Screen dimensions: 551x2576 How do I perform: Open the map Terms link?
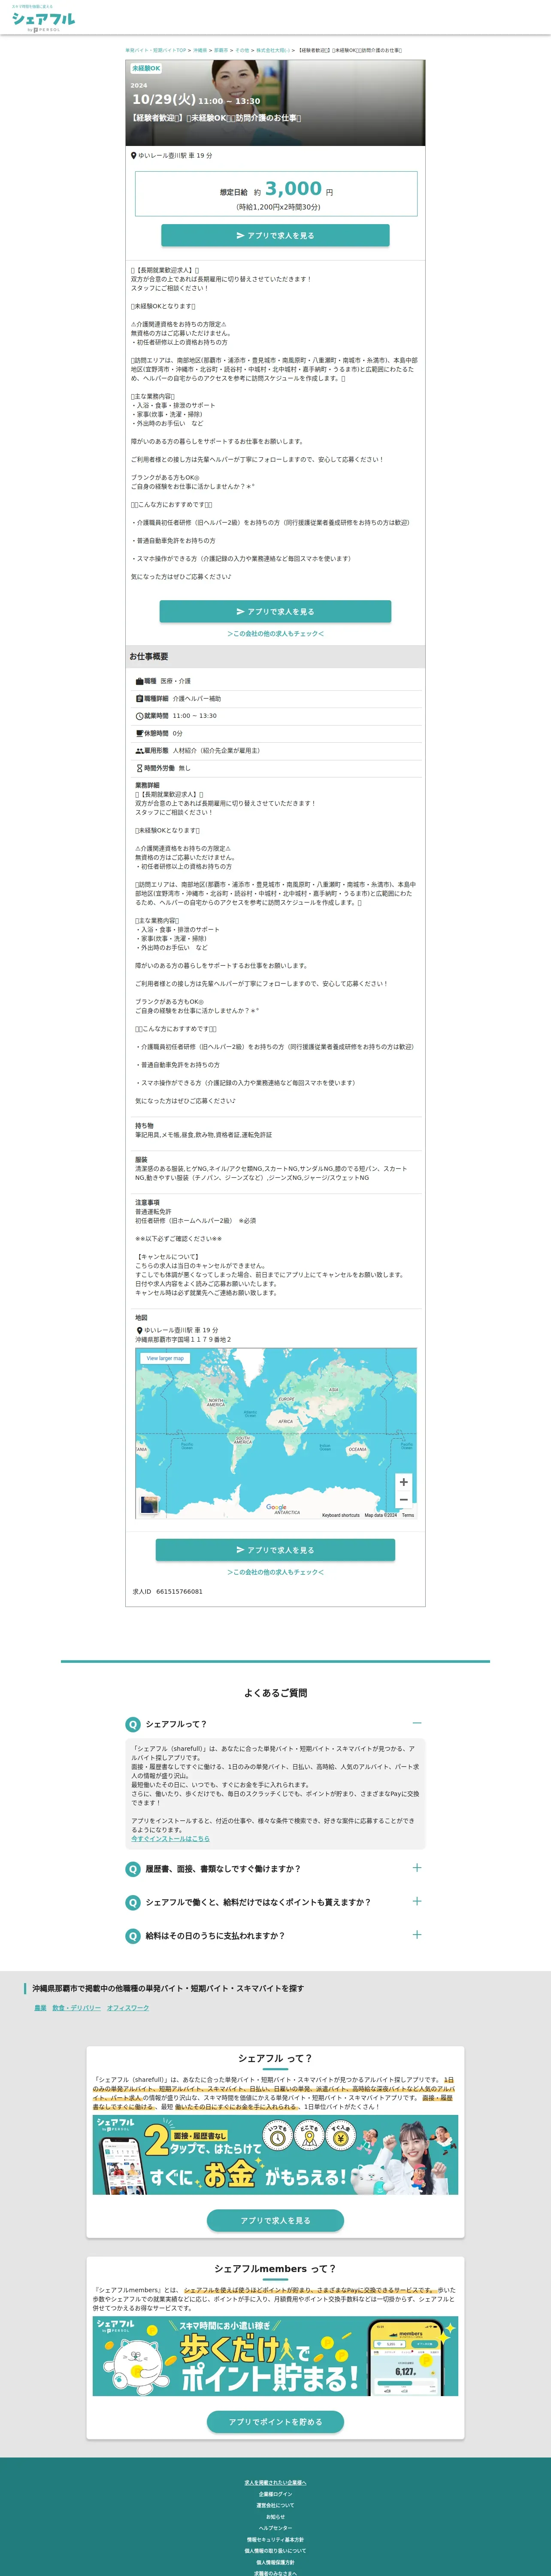point(408,1515)
